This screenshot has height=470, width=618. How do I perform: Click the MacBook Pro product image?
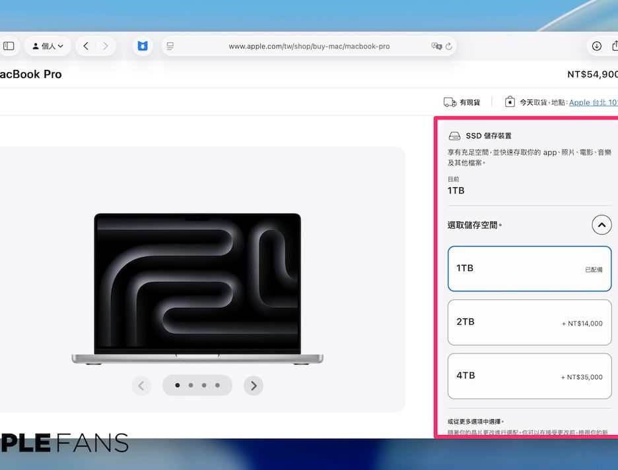[197, 289]
